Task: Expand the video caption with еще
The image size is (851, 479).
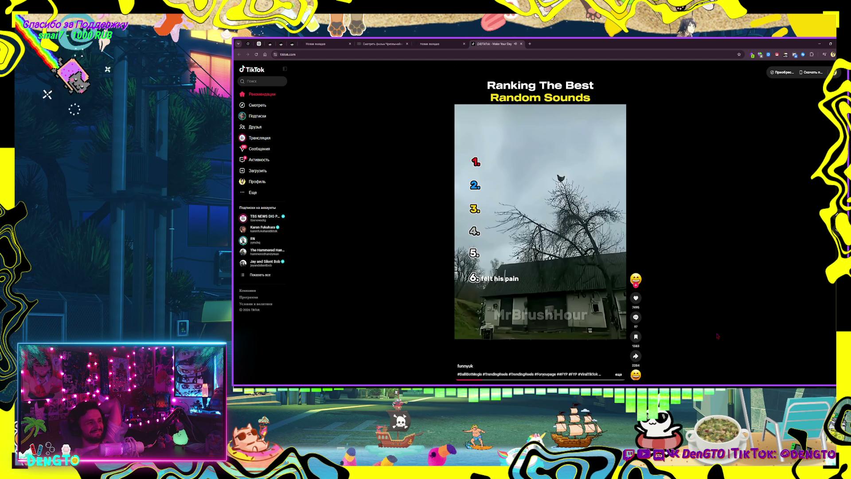Action: tap(618, 374)
